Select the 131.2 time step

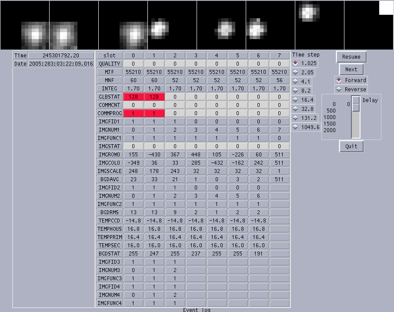pos(305,118)
